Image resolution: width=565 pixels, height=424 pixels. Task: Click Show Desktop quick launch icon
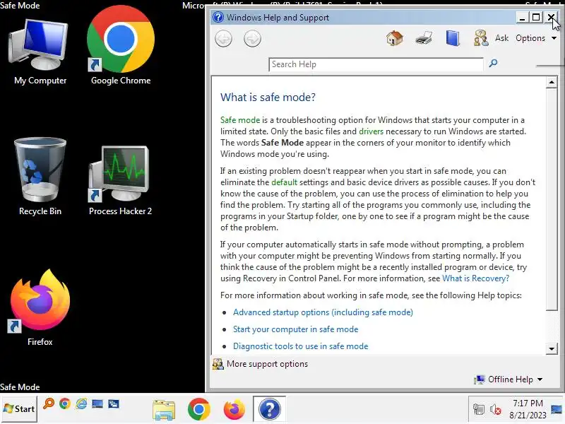(97, 404)
